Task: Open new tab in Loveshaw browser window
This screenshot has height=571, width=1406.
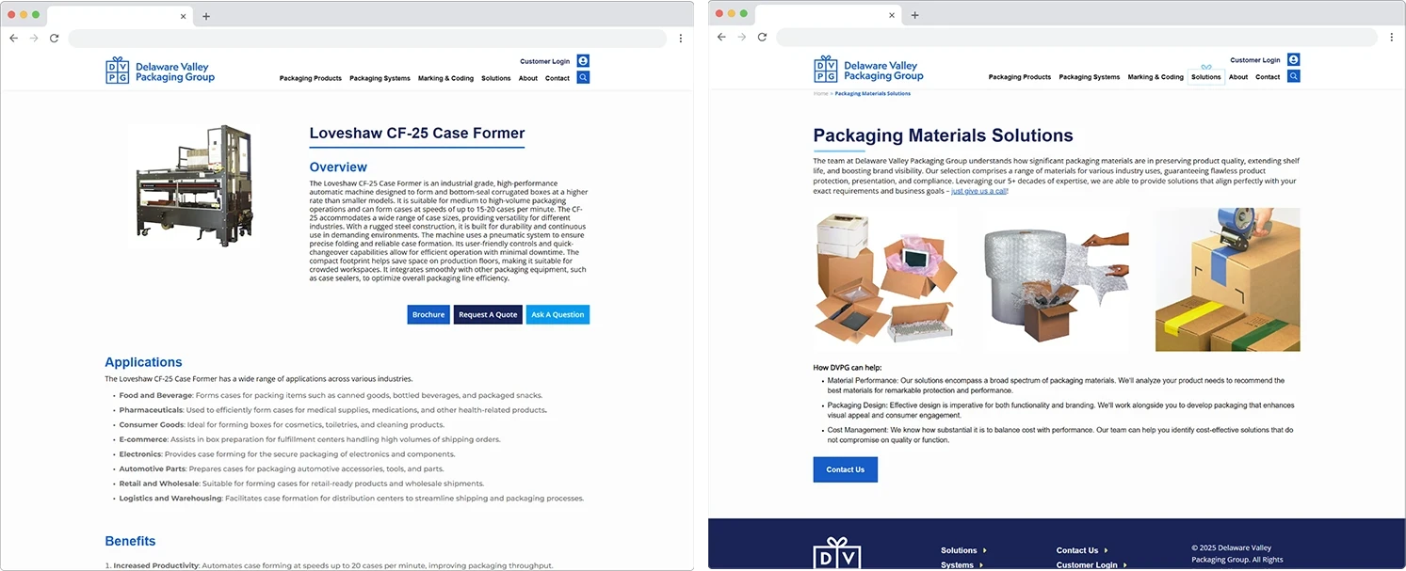Action: (x=206, y=15)
